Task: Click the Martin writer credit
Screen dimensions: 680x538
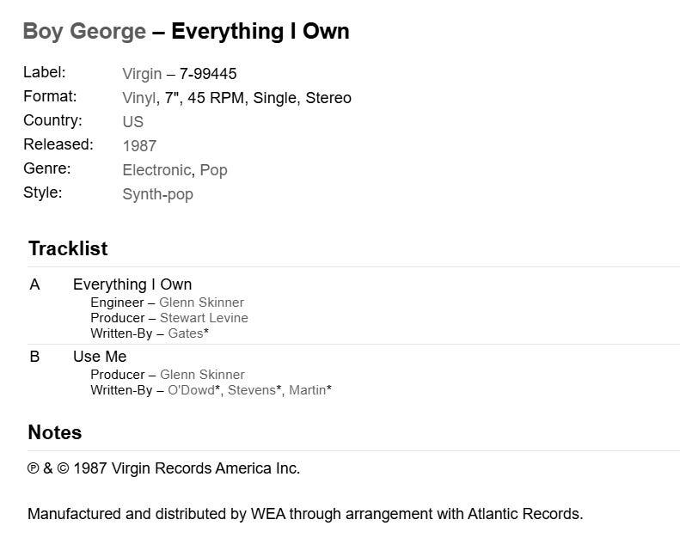Action: pos(308,390)
